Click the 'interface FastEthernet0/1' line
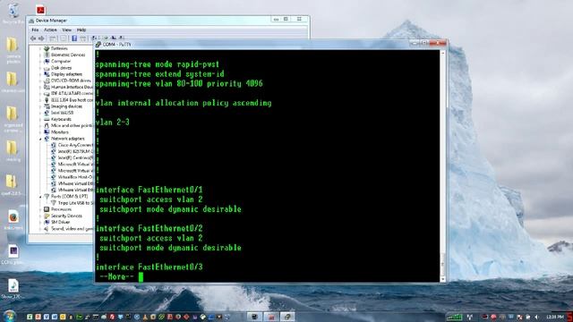This screenshot has width=573, height=322. (149, 190)
